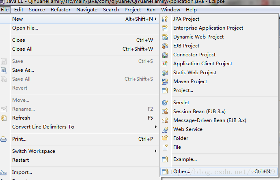Screen dimensions: 280x180
Task: Select Restart menu entry
Action: (80, 160)
